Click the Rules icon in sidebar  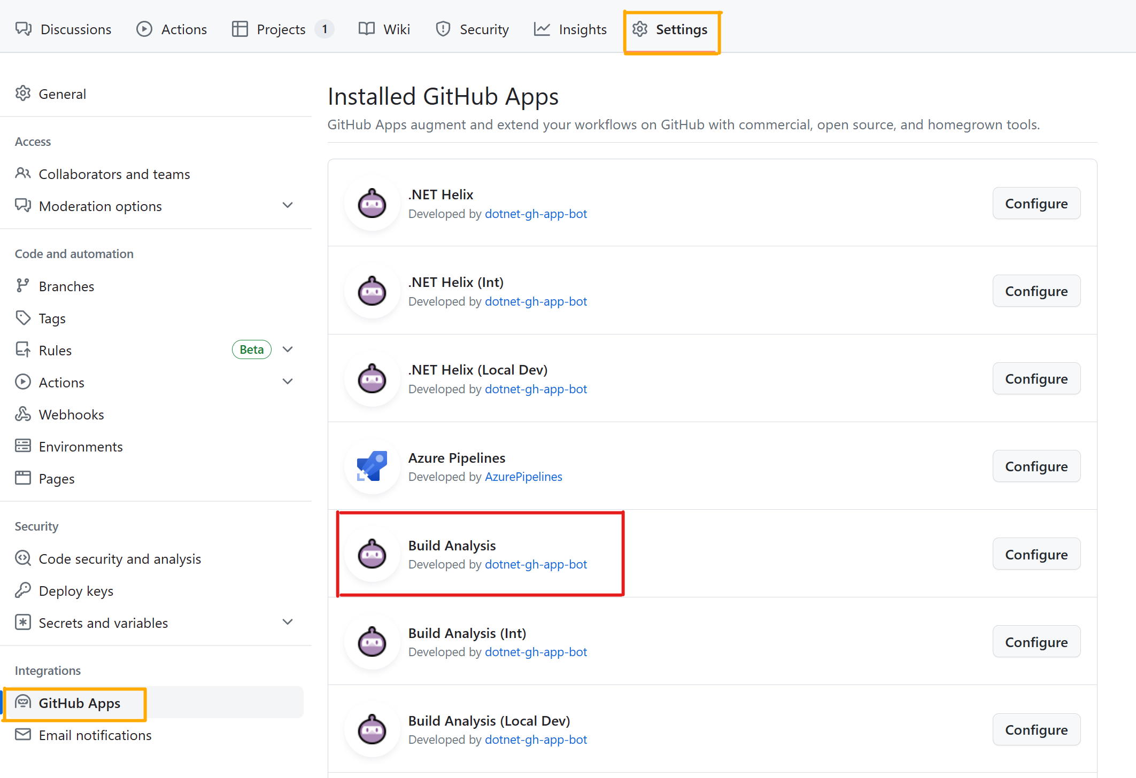point(23,350)
